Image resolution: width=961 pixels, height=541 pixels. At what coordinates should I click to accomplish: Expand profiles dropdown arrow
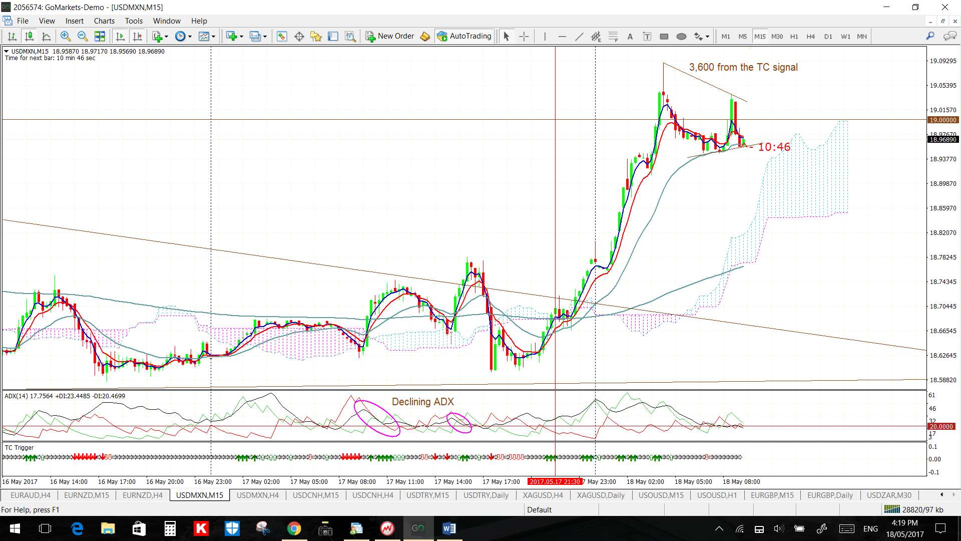coord(265,36)
